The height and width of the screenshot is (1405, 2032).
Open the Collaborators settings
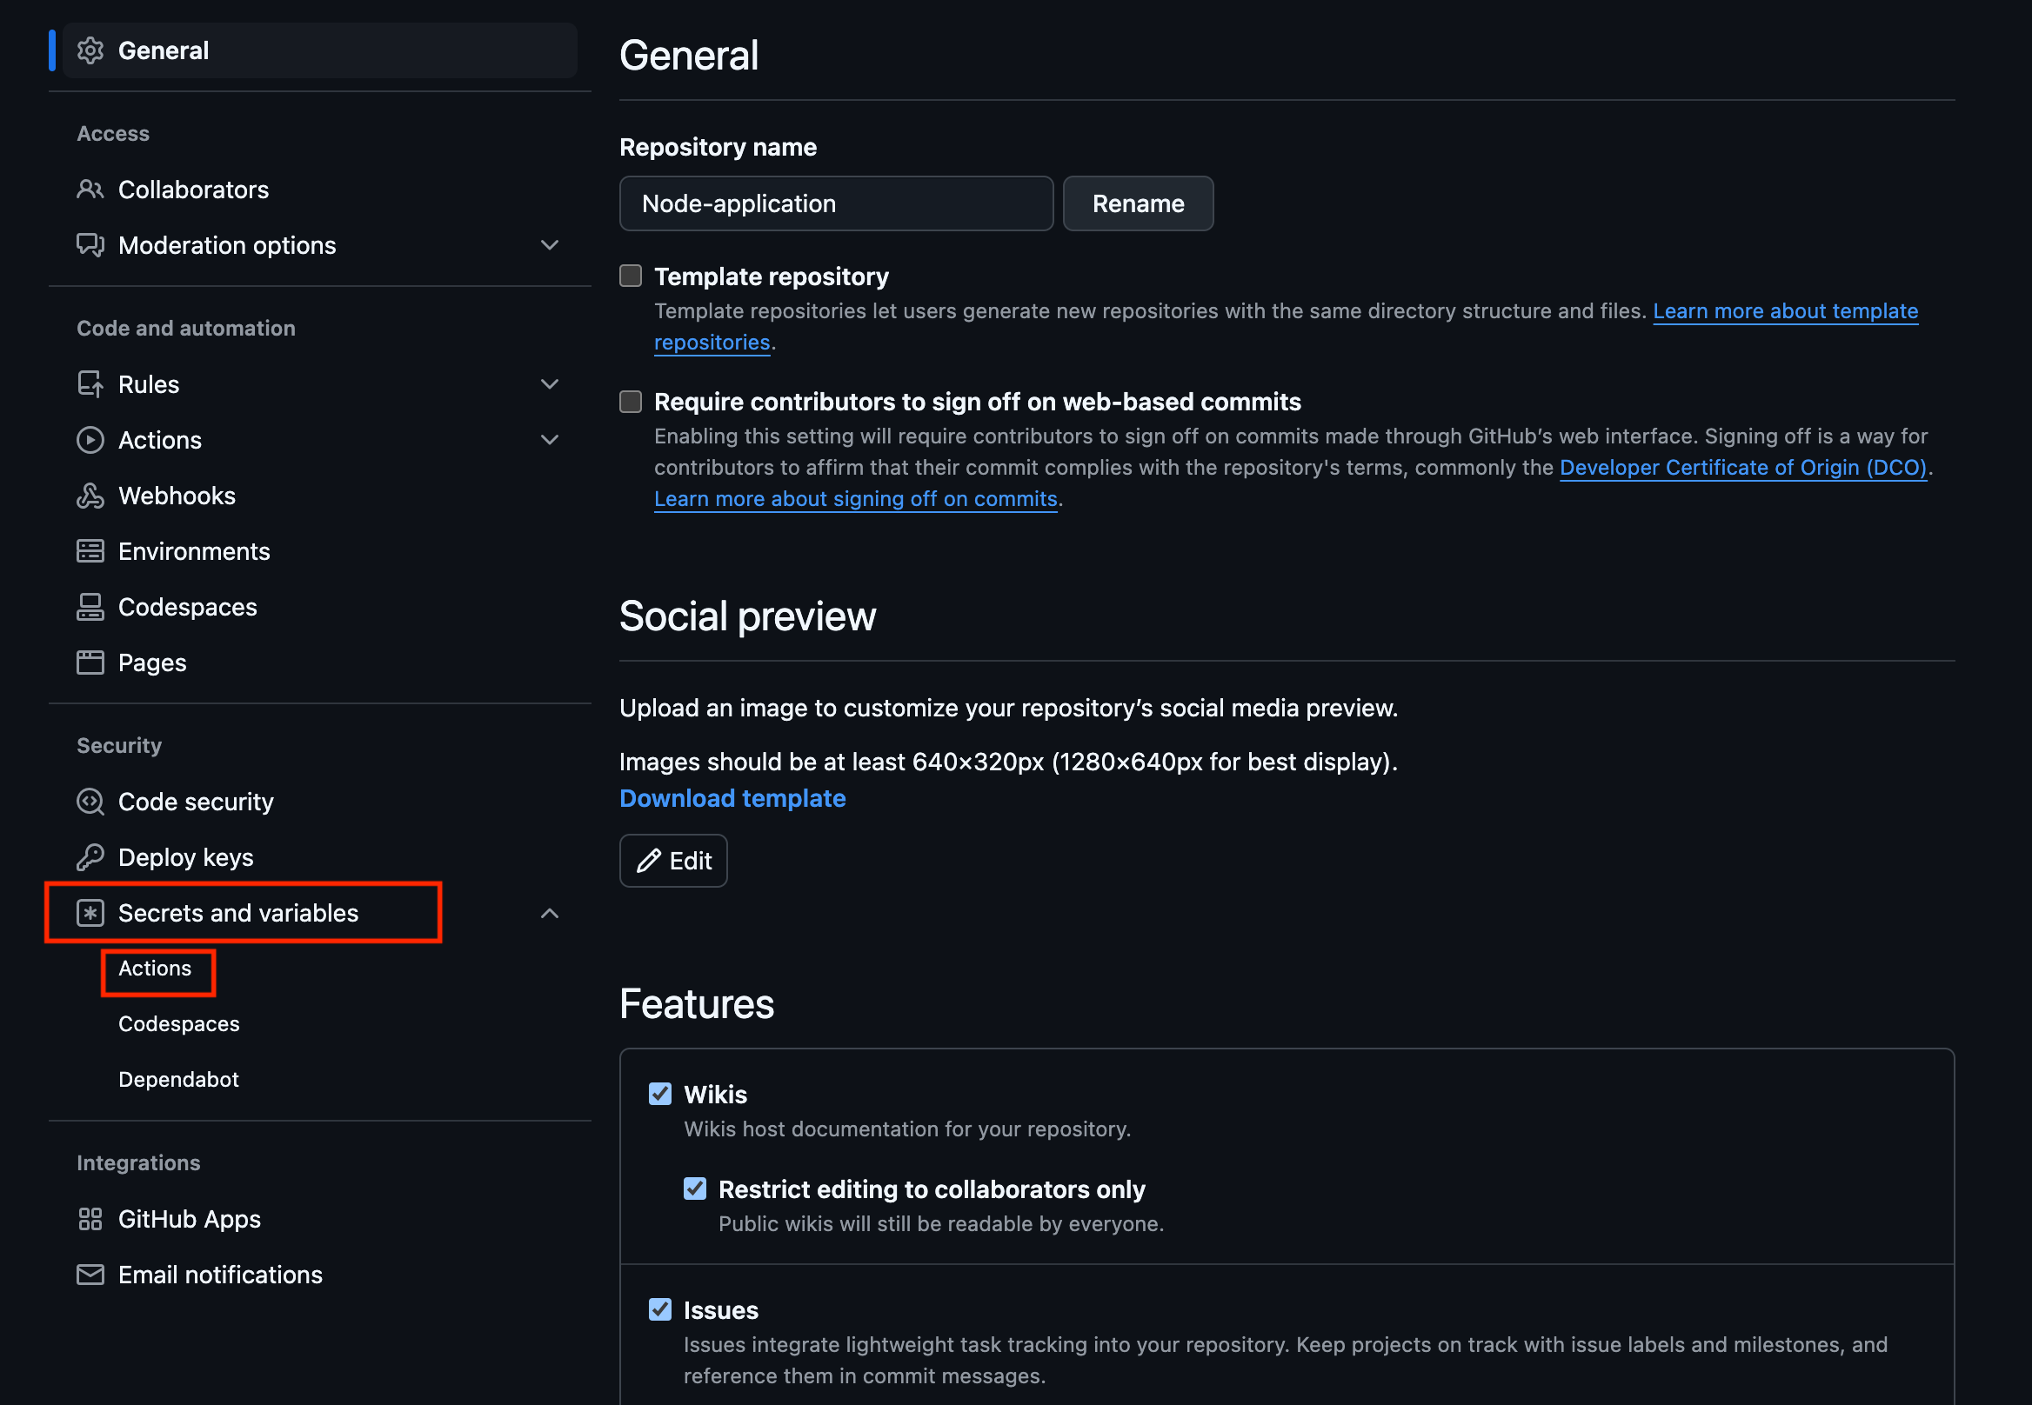[x=320, y=190]
